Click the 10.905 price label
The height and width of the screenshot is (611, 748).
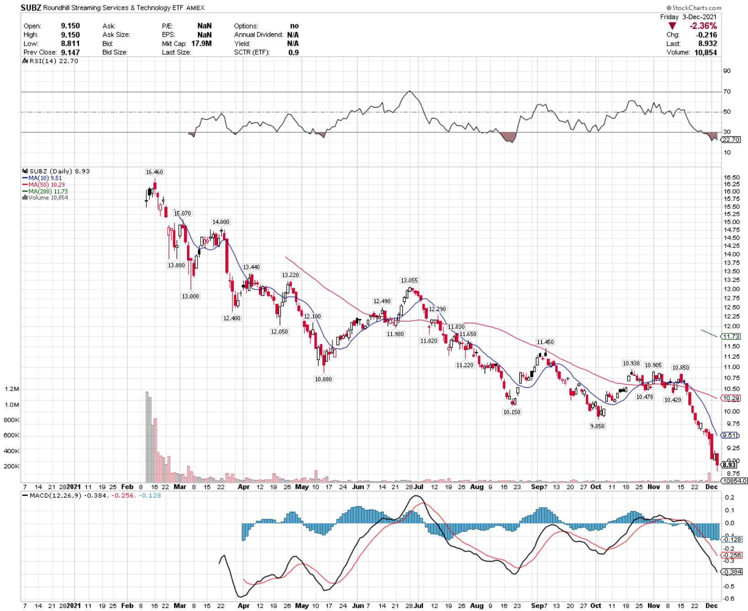[x=653, y=365]
